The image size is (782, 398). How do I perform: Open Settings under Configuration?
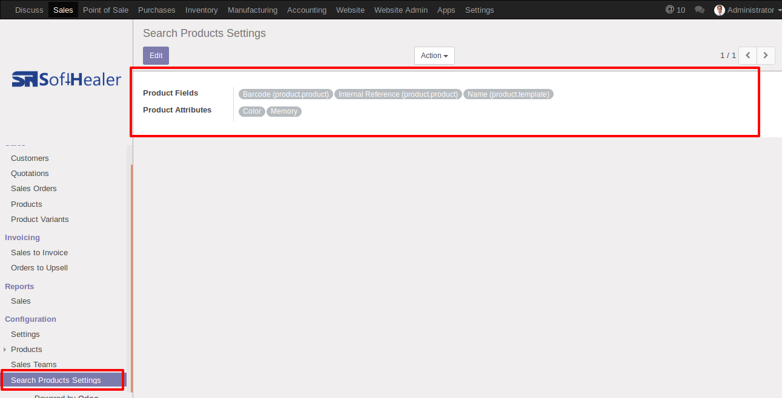[x=25, y=334]
